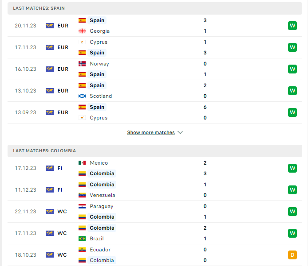Click the world icon beside WC on 22.11.23
The height and width of the screenshot is (266, 308).
50,212
